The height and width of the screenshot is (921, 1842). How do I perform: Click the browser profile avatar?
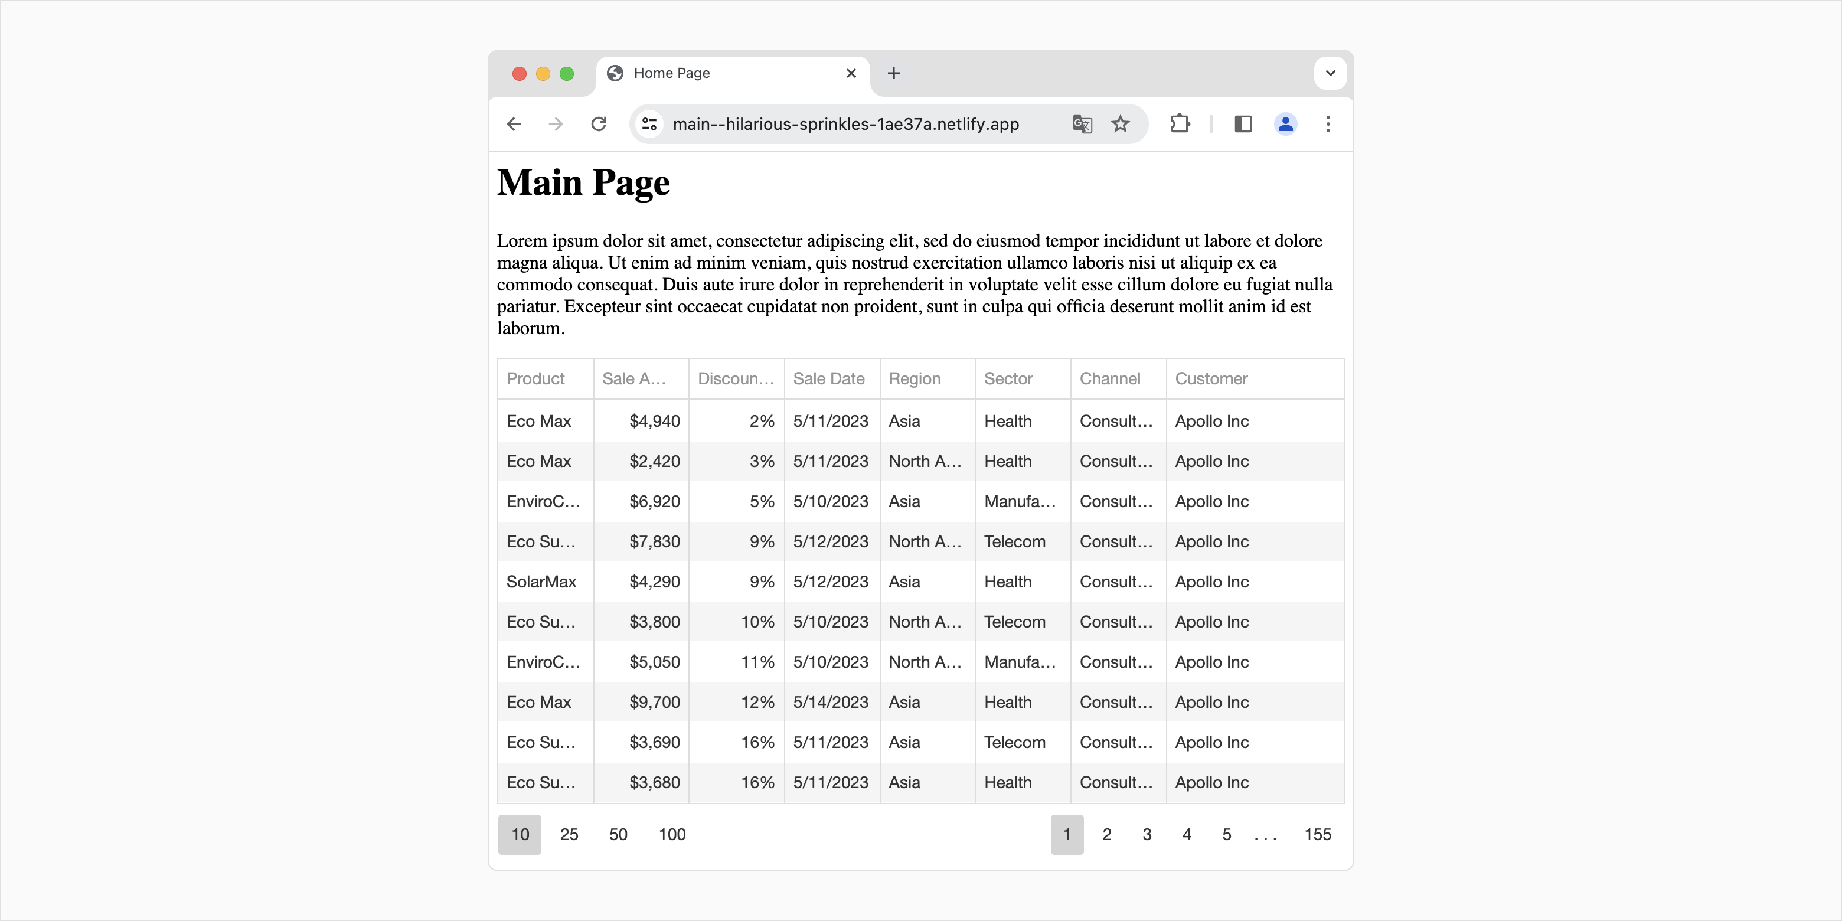coord(1286,124)
